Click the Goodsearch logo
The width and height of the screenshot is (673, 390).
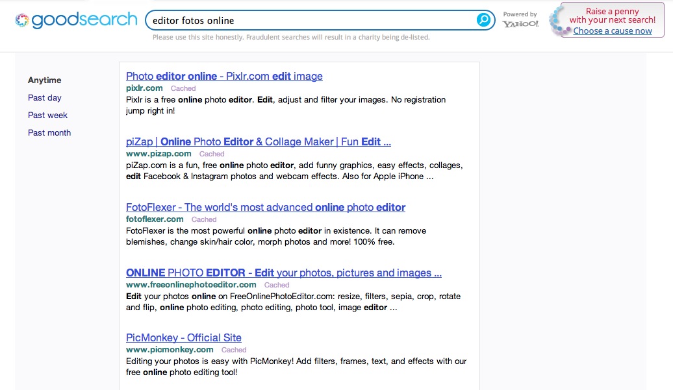click(x=77, y=20)
